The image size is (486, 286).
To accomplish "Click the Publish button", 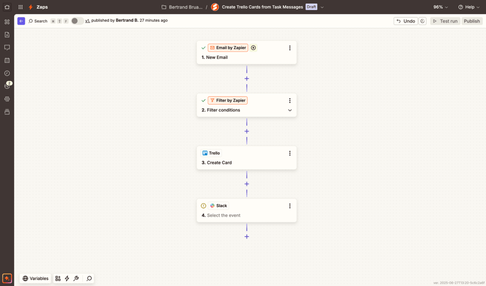I will point(472,21).
